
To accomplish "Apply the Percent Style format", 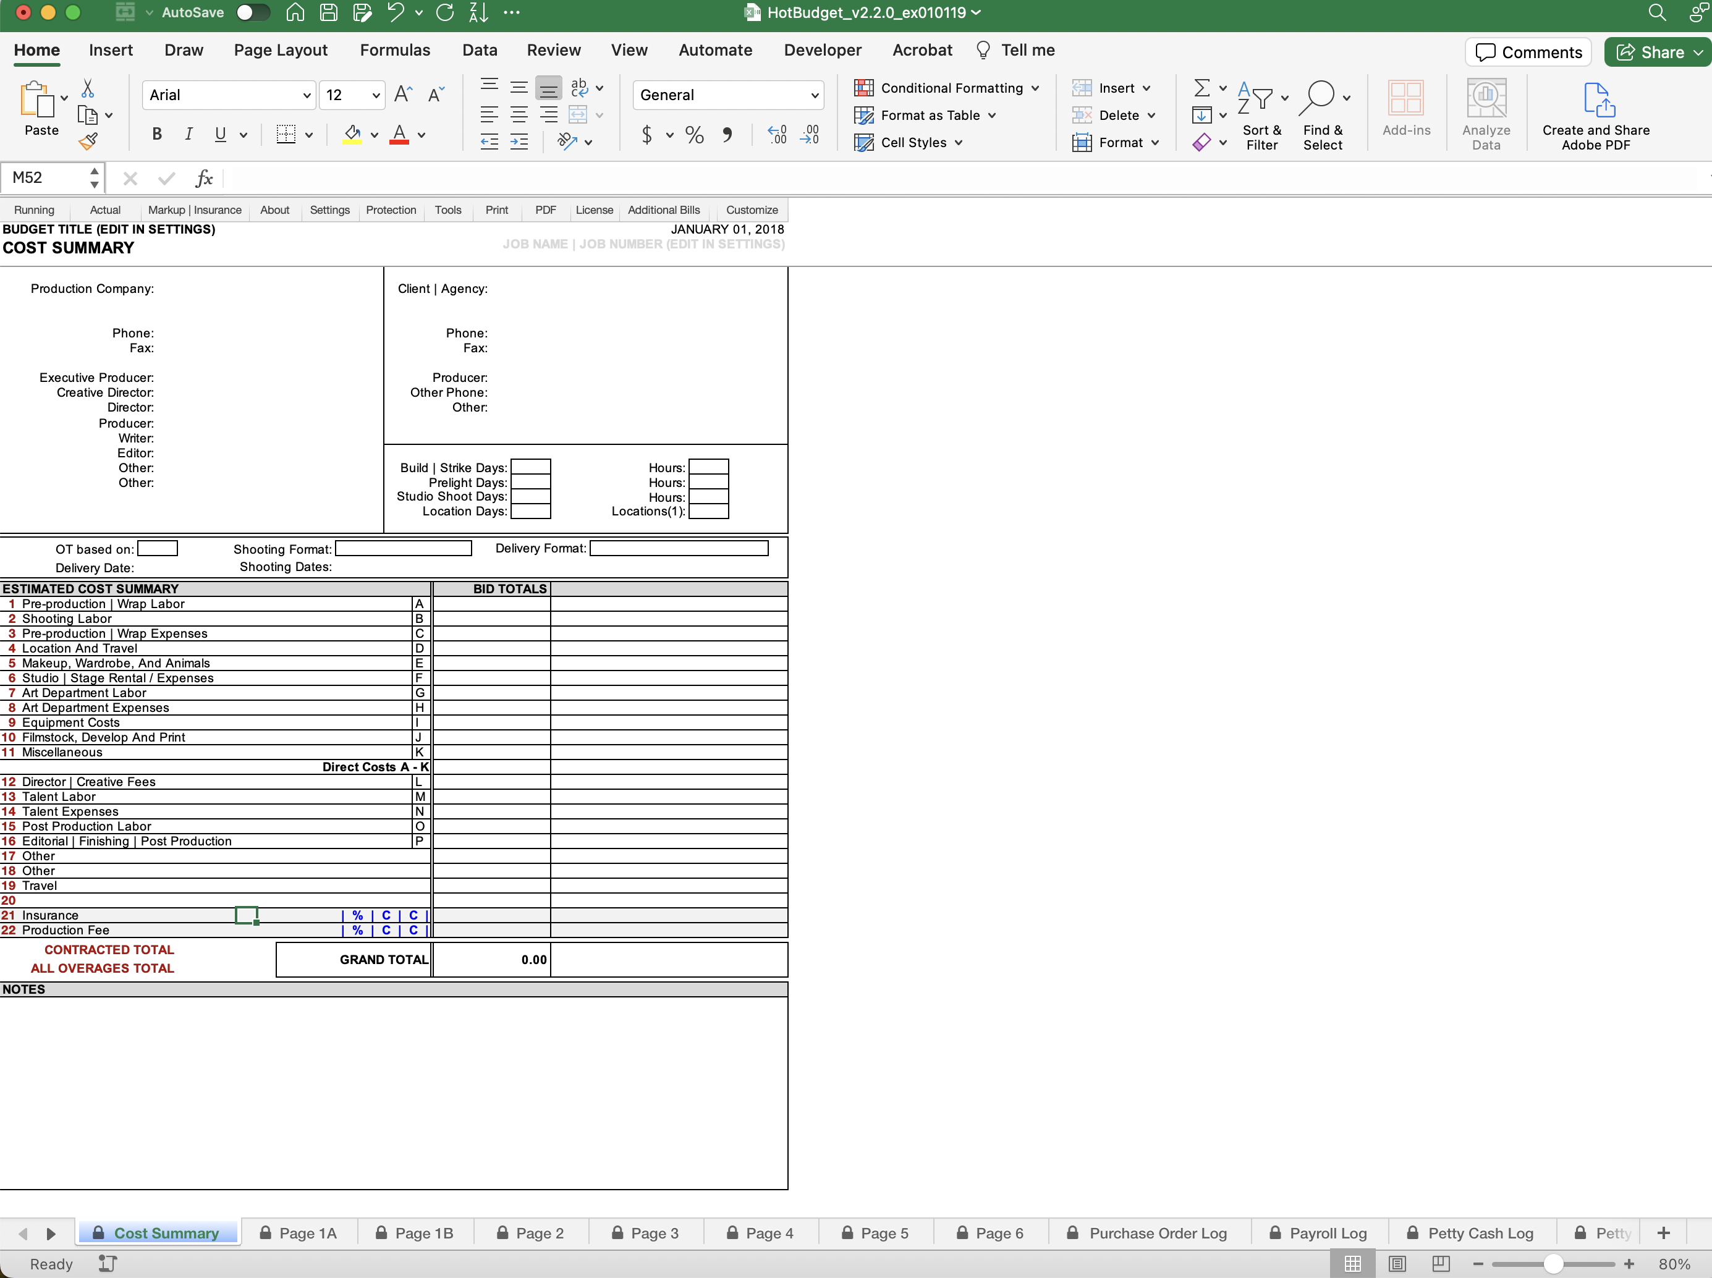I will point(693,134).
